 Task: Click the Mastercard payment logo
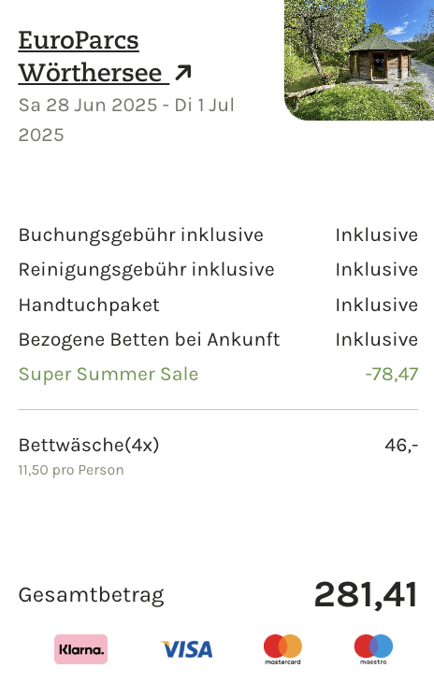[x=282, y=649]
